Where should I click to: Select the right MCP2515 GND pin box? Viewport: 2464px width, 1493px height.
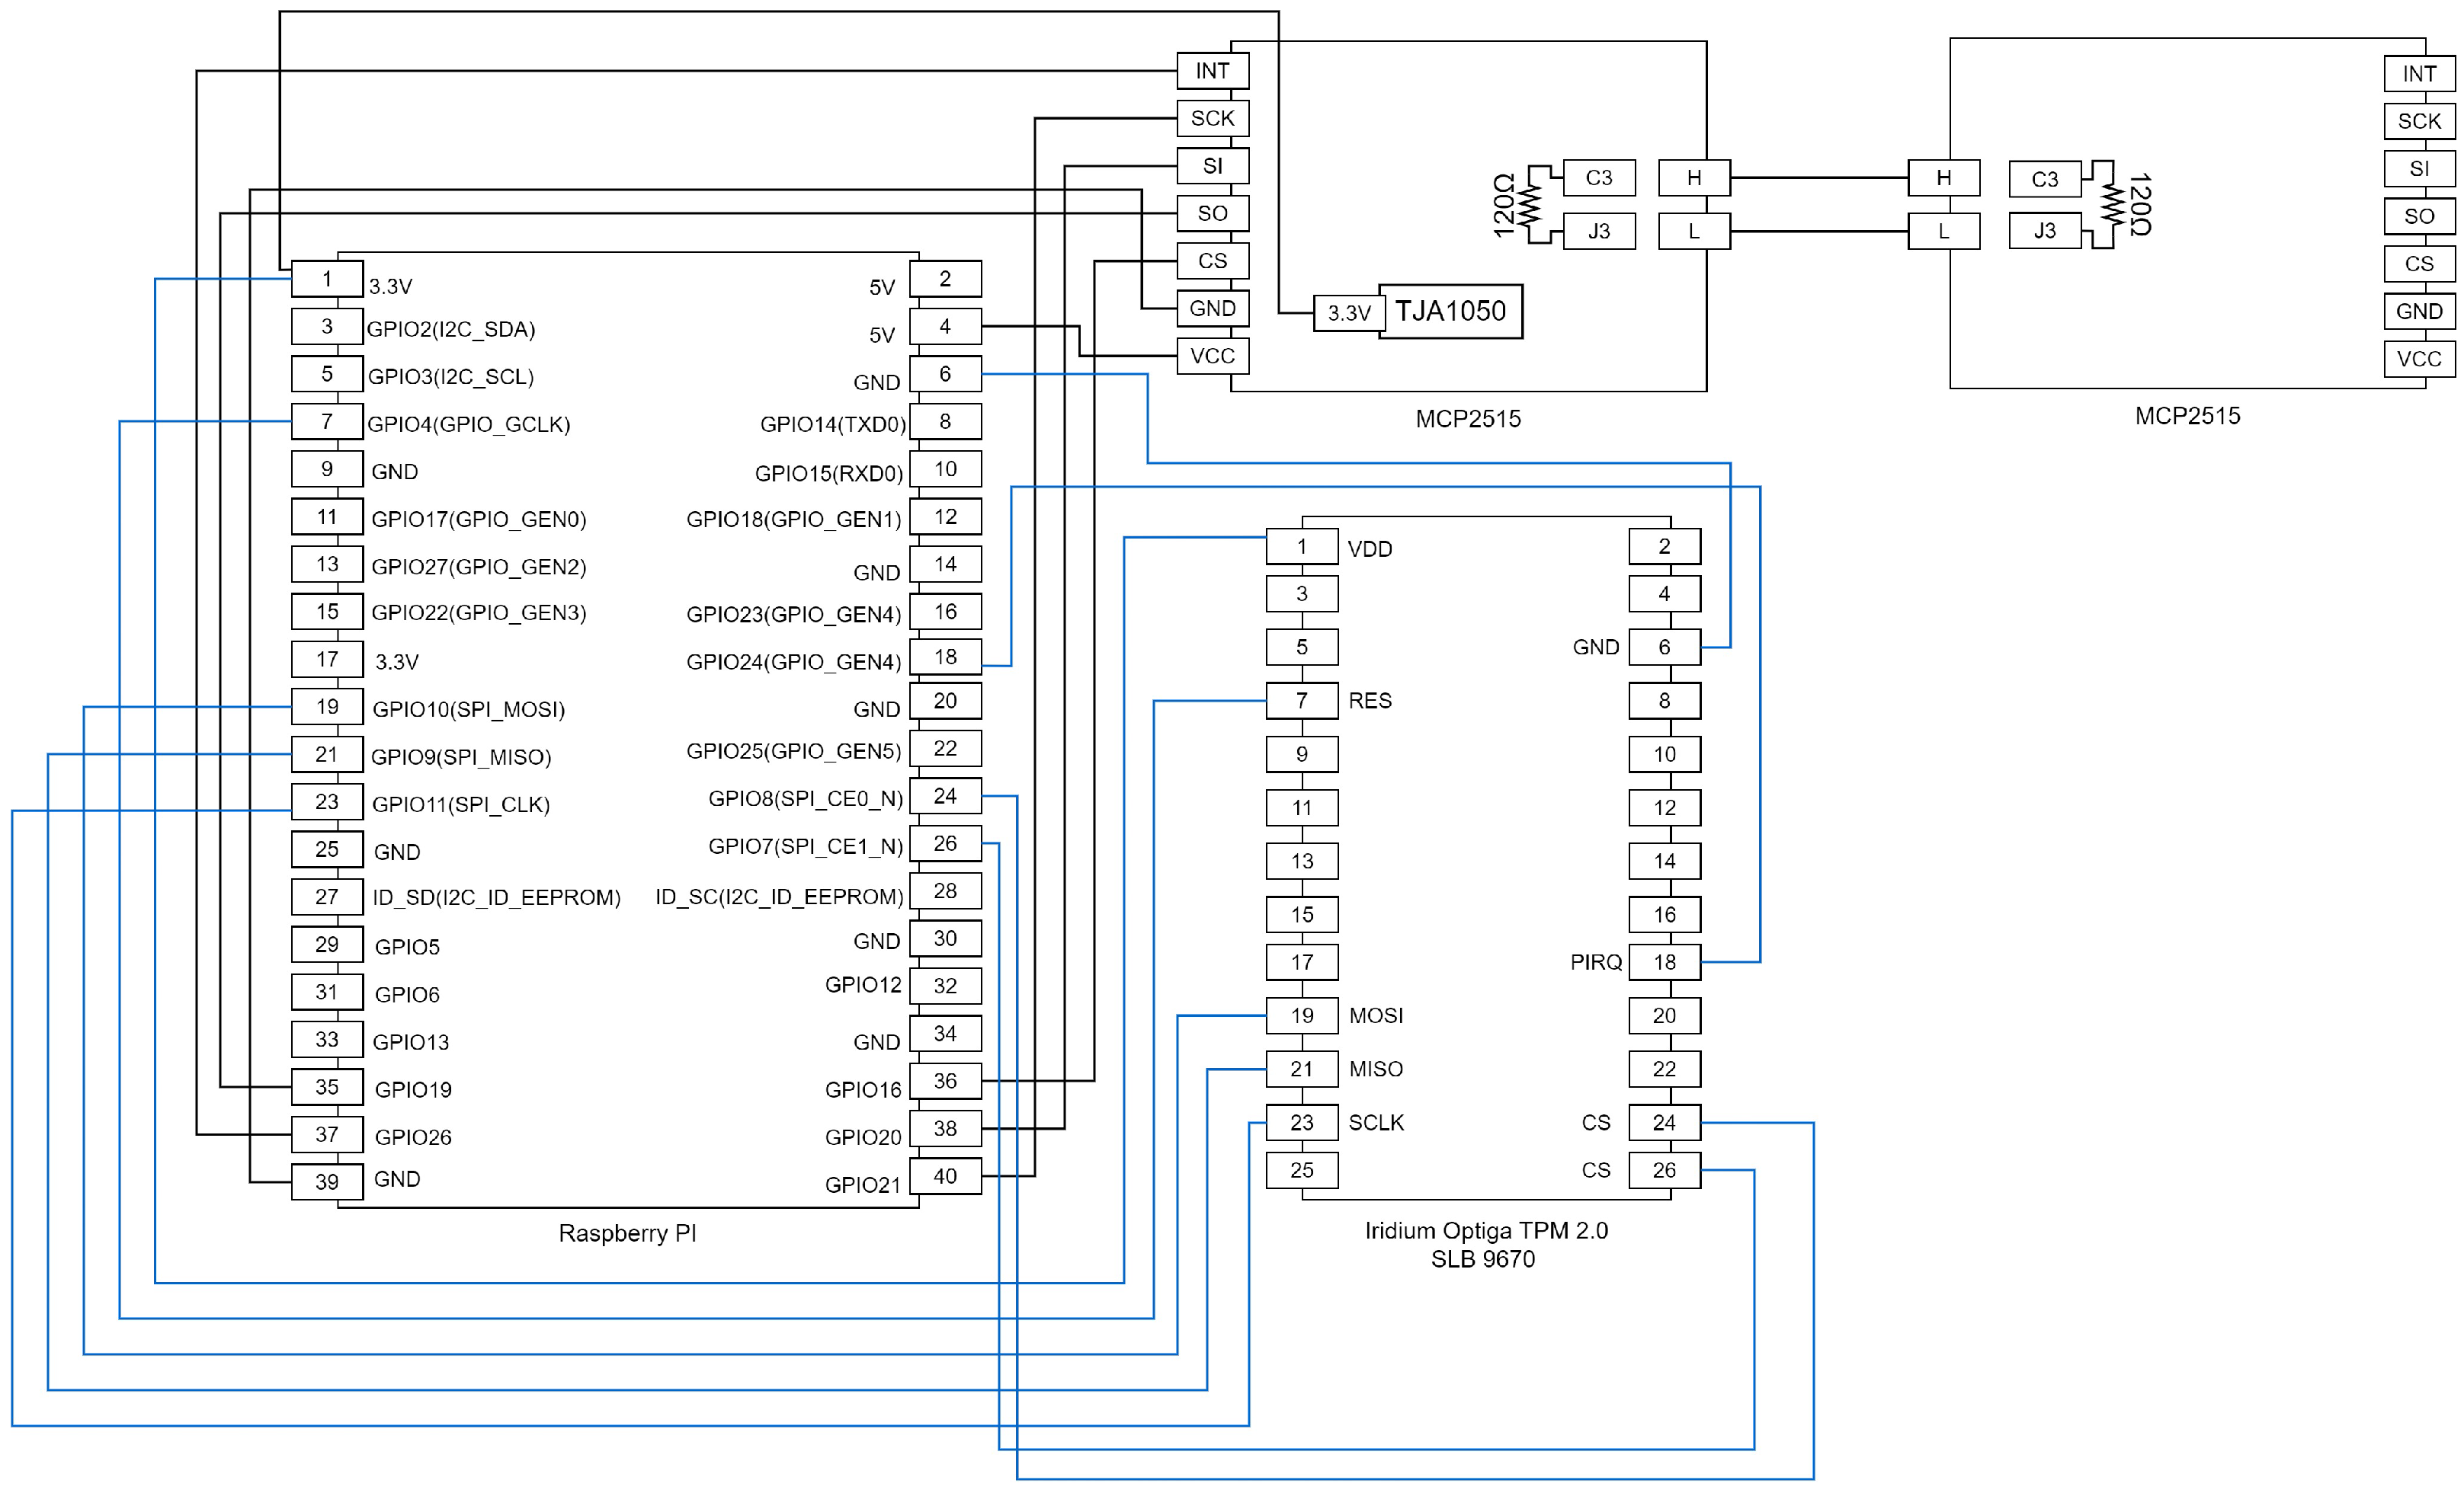pyautogui.click(x=2419, y=312)
